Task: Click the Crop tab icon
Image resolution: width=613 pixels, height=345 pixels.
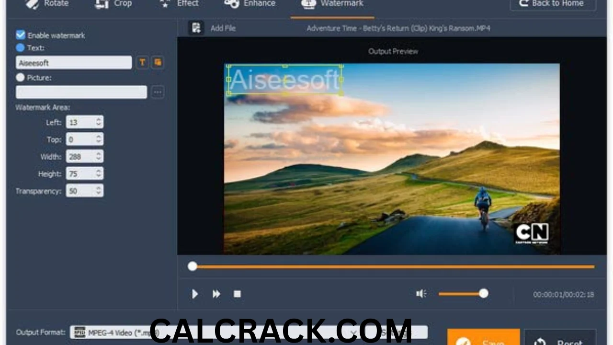Action: click(x=102, y=4)
